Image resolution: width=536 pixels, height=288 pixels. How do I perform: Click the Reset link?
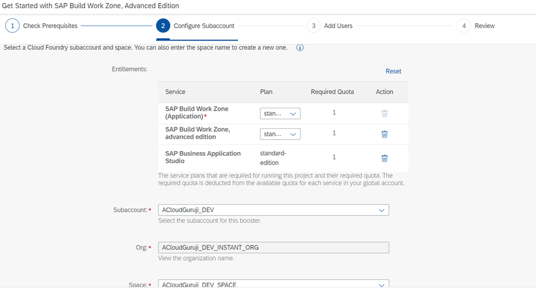tap(393, 71)
